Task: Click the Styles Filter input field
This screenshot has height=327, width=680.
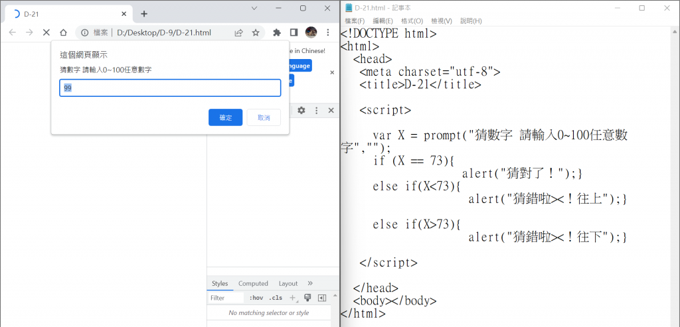Action: [x=226, y=298]
